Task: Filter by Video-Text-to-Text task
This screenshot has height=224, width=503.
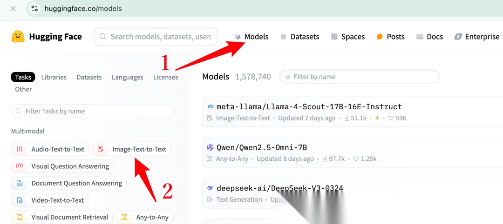Action: [x=50, y=200]
